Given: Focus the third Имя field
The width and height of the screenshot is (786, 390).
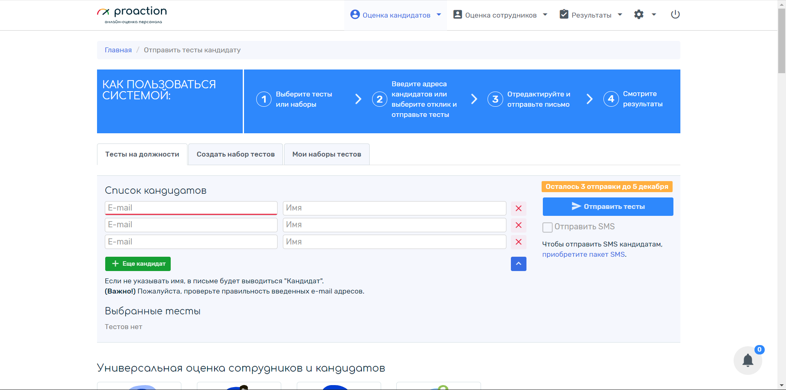Looking at the screenshot, I should 395,242.
